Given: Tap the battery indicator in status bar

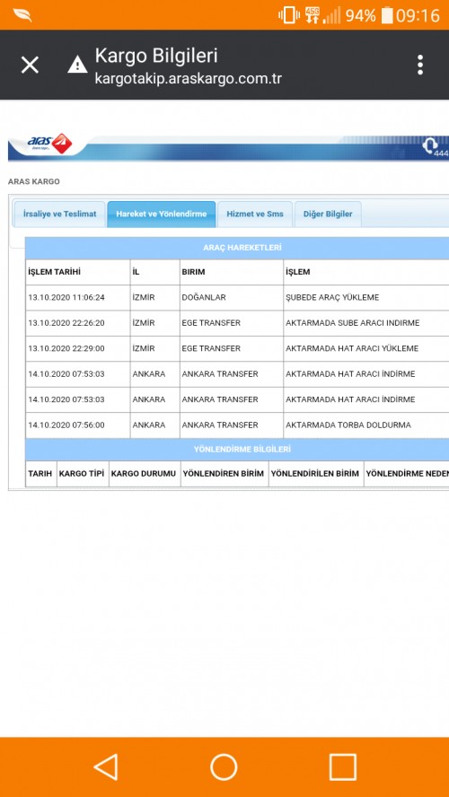Looking at the screenshot, I should click(387, 15).
